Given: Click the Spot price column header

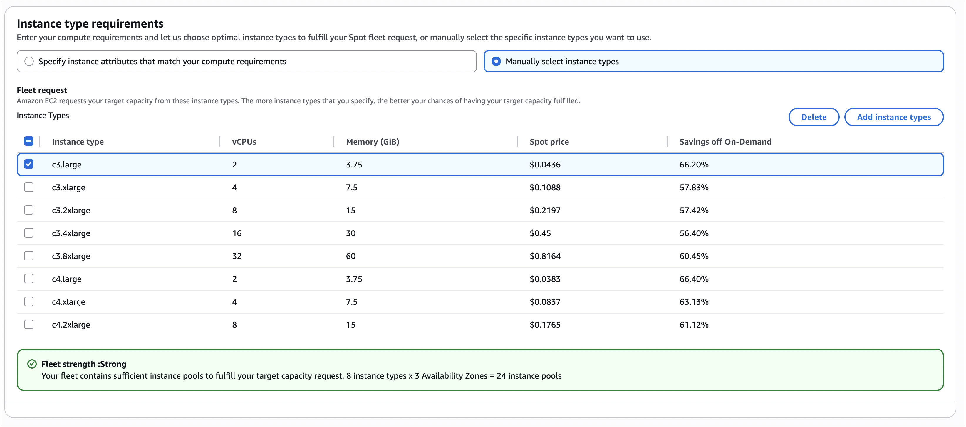Looking at the screenshot, I should click(x=549, y=142).
